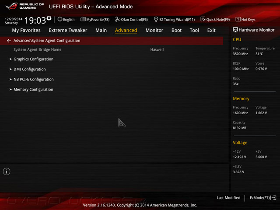Open the Tool tab
This screenshot has width=280, height=210.
(x=194, y=30)
